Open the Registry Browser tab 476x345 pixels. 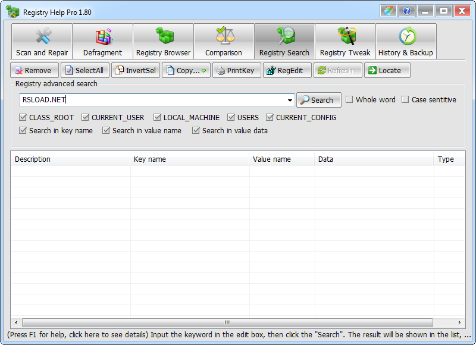pyautogui.click(x=163, y=41)
